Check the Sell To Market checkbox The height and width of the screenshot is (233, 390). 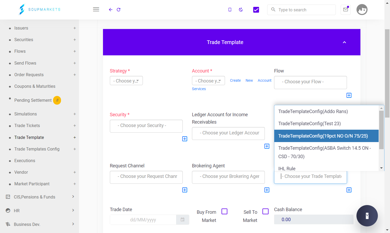[266, 211]
